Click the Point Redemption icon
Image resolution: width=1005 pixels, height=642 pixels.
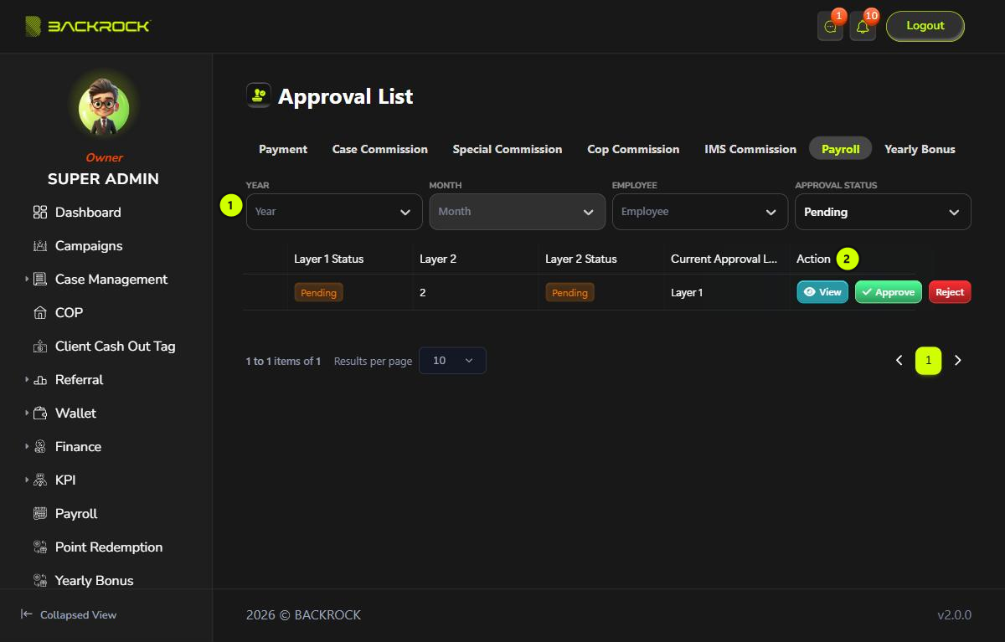coord(40,547)
